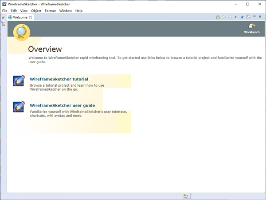Open the File menu
Viewport: 266px width, 200px height.
click(x=4, y=11)
